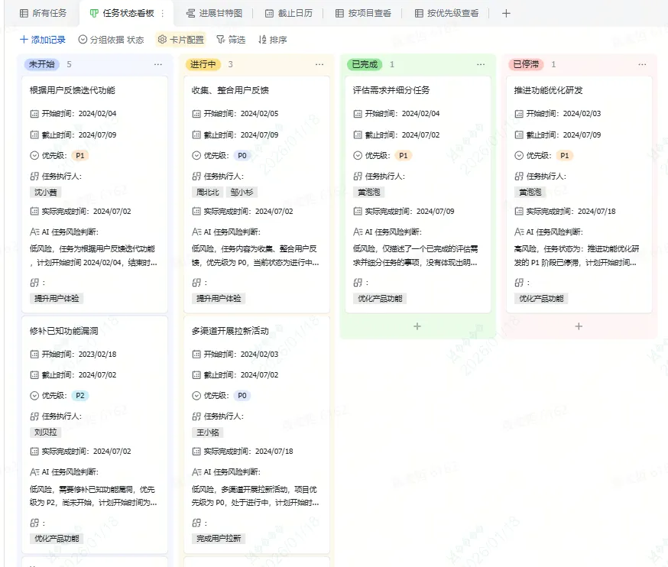Click AI risk text starting 低风险 on 修补已知功能漏洞
Screen dimensions: 668x567
pos(93,496)
